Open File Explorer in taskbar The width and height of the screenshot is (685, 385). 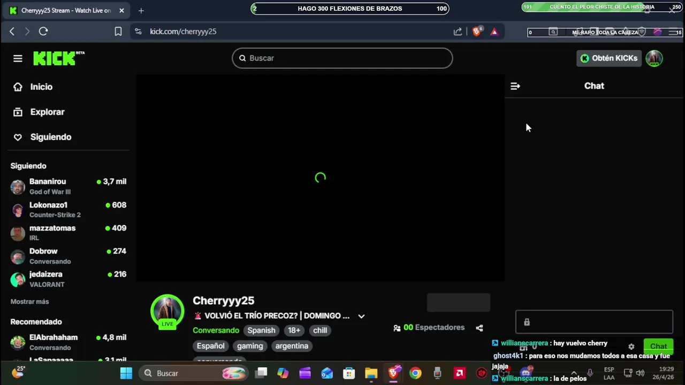(371, 373)
